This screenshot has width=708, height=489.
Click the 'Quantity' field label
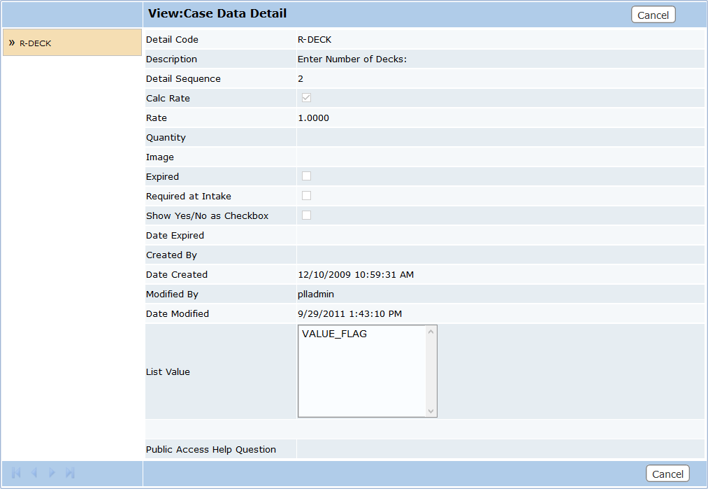[166, 138]
